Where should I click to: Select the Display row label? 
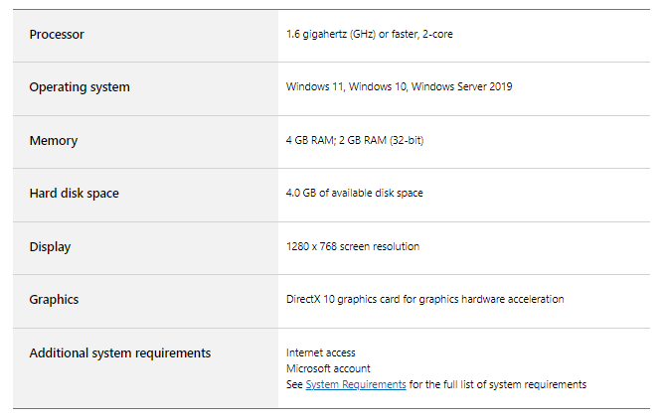(50, 247)
